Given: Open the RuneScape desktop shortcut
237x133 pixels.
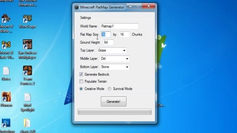Looking at the screenshot, I should coord(27,21).
